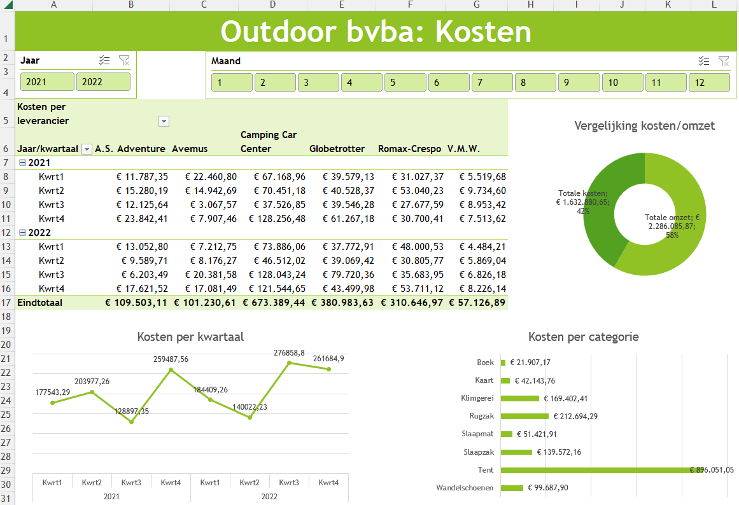Collapse the 2022 pivot group
Image resolution: width=739 pixels, height=505 pixels.
[x=22, y=233]
